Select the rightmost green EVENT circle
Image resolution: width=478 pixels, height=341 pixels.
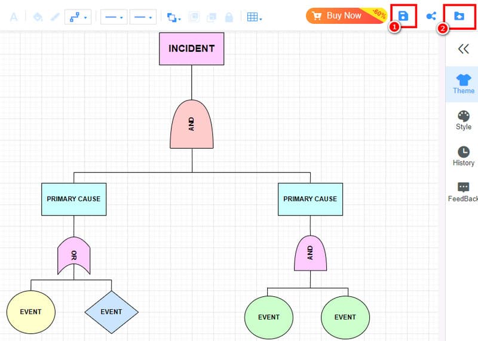[x=345, y=318]
